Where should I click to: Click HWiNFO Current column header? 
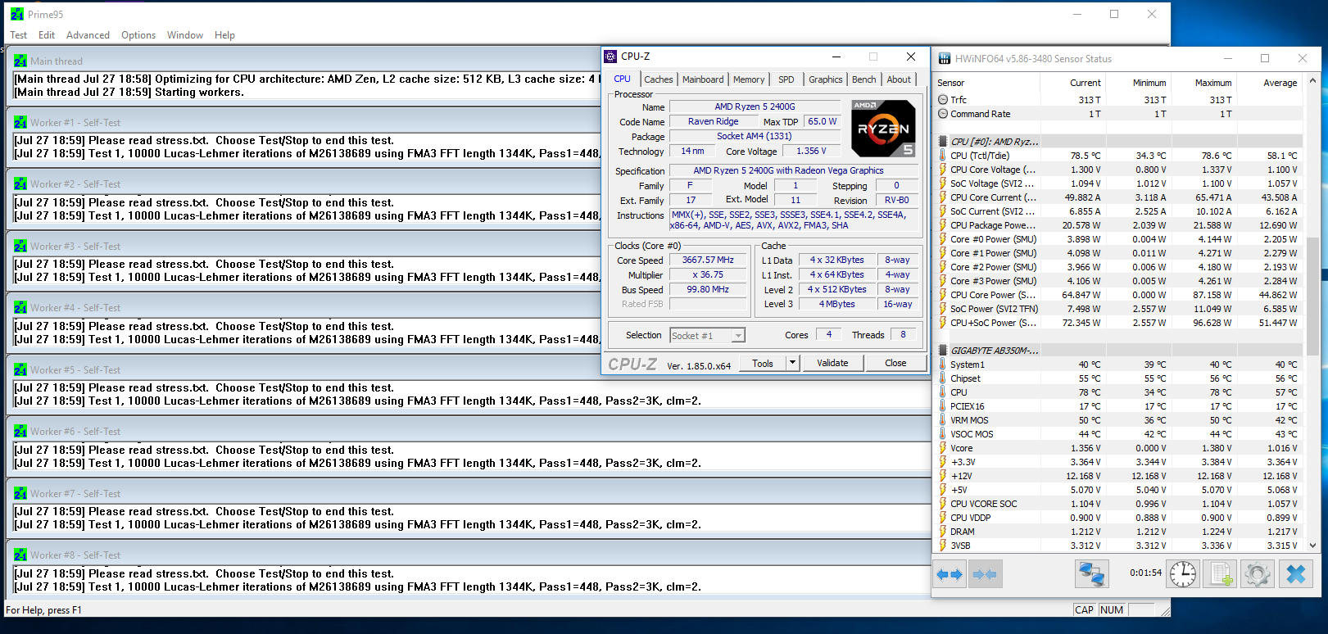(1072, 83)
